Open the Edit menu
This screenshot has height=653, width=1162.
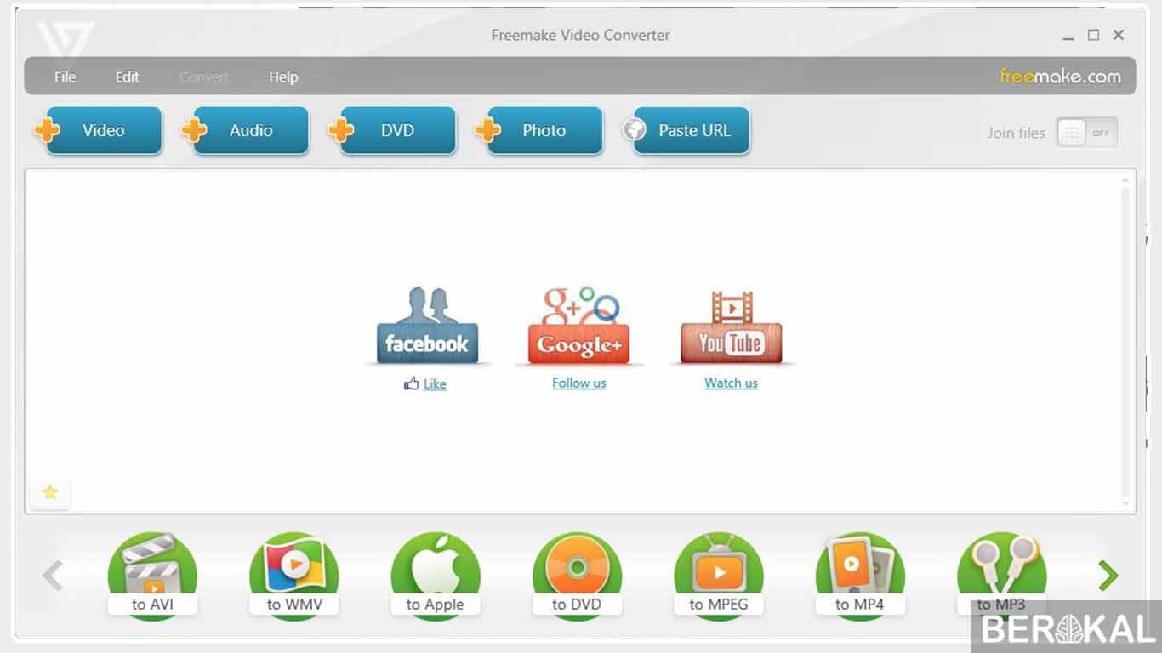[127, 77]
